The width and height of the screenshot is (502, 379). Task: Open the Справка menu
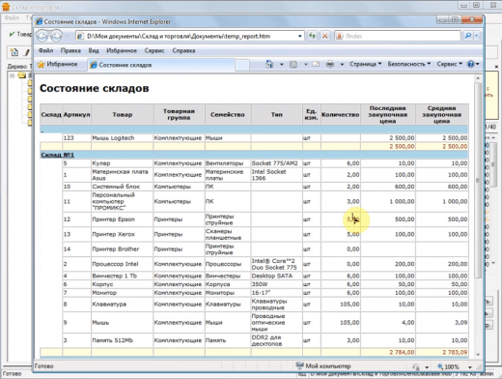(x=183, y=50)
